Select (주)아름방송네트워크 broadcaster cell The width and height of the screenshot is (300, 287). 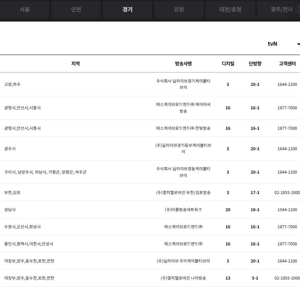[x=183, y=210]
